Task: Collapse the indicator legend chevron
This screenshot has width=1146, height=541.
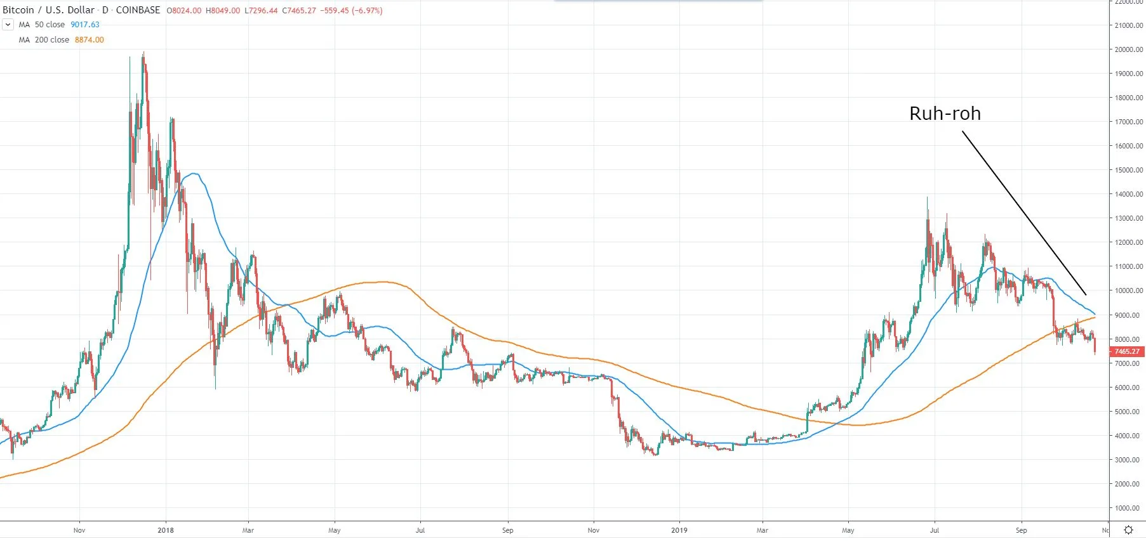Action: pos(8,25)
